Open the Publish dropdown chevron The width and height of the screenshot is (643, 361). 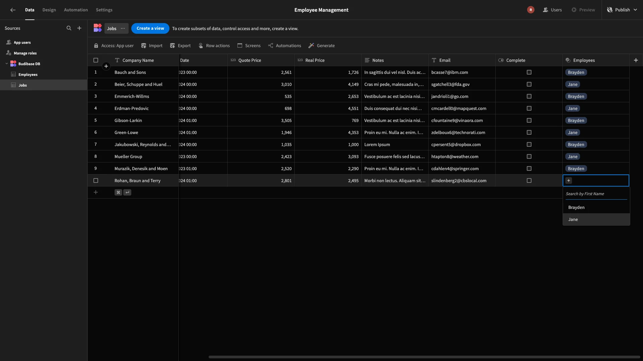click(x=635, y=10)
